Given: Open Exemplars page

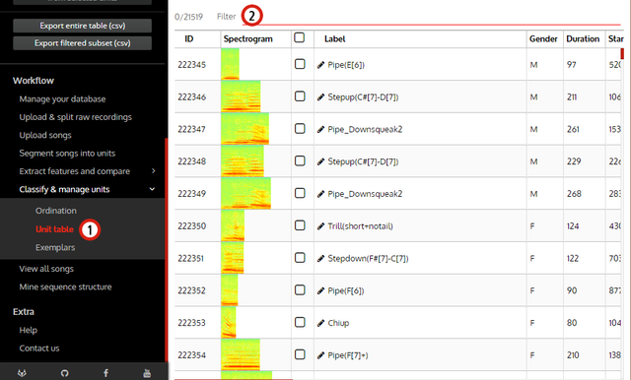Looking at the screenshot, I should click(x=55, y=248).
